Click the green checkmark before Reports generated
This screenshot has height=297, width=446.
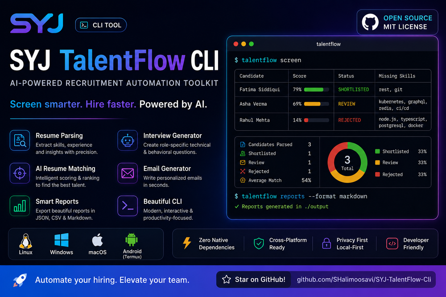[x=237, y=206]
